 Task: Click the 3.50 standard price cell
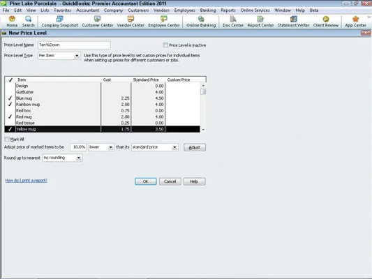tap(148, 129)
